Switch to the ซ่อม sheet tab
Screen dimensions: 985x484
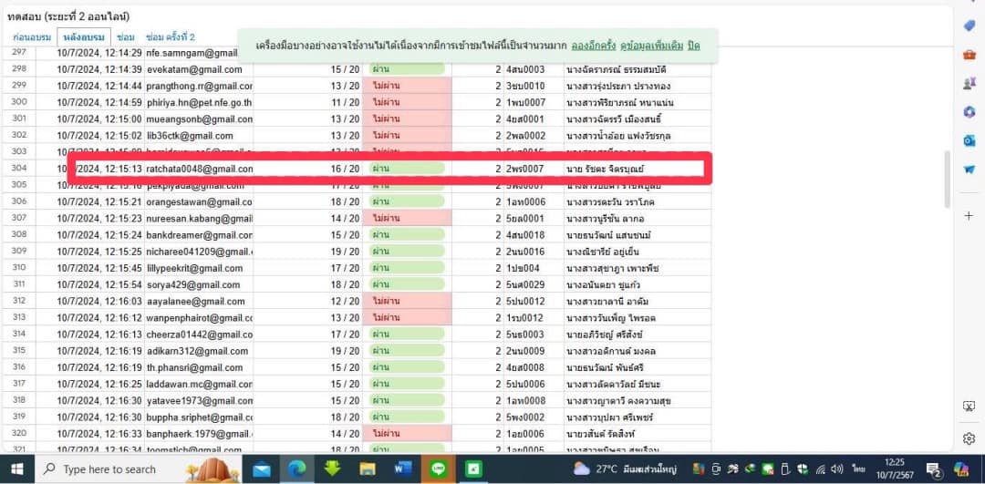pos(127,37)
